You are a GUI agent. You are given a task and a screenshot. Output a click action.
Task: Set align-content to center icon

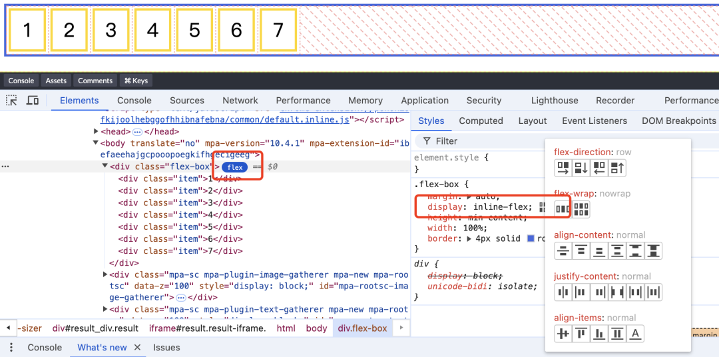coord(563,251)
